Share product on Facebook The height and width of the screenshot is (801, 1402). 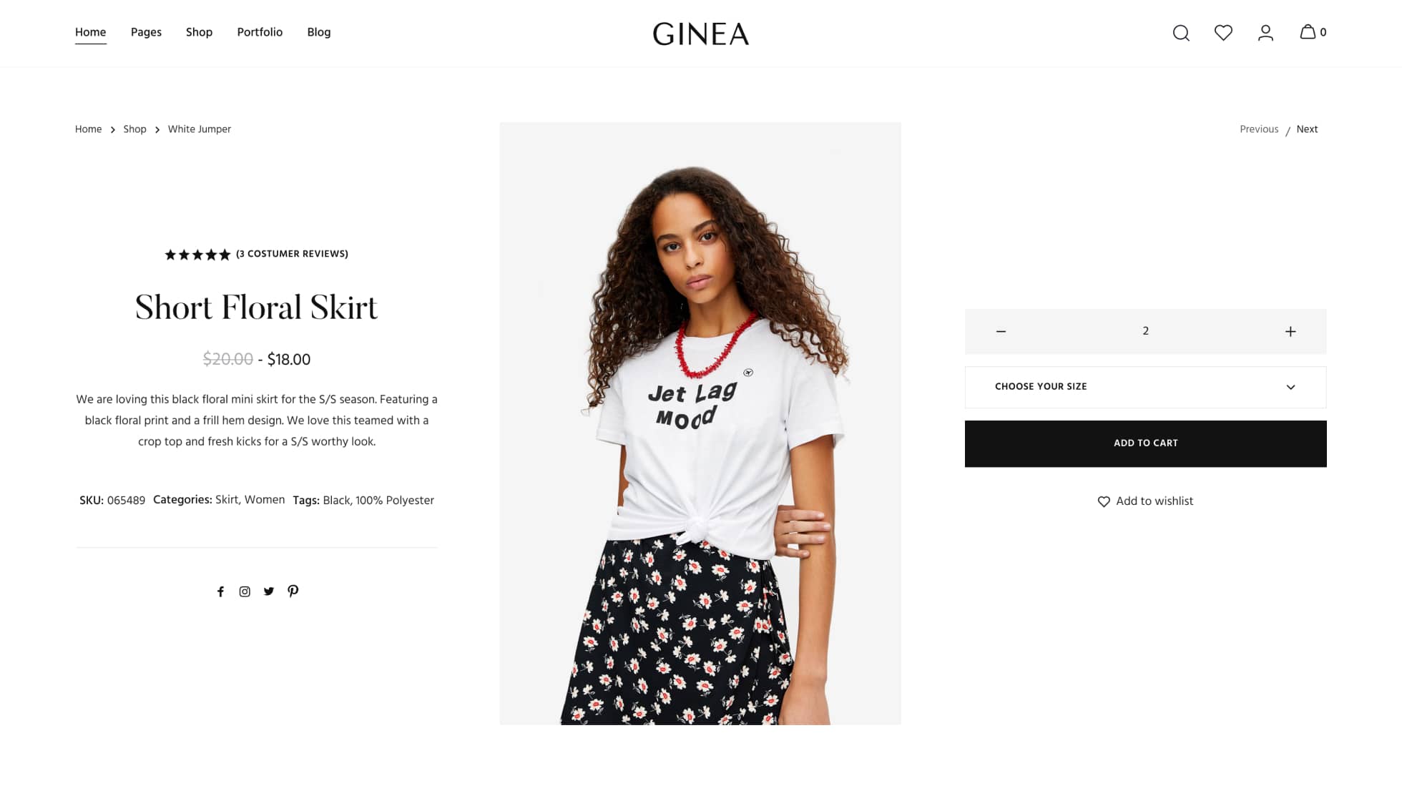tap(220, 591)
